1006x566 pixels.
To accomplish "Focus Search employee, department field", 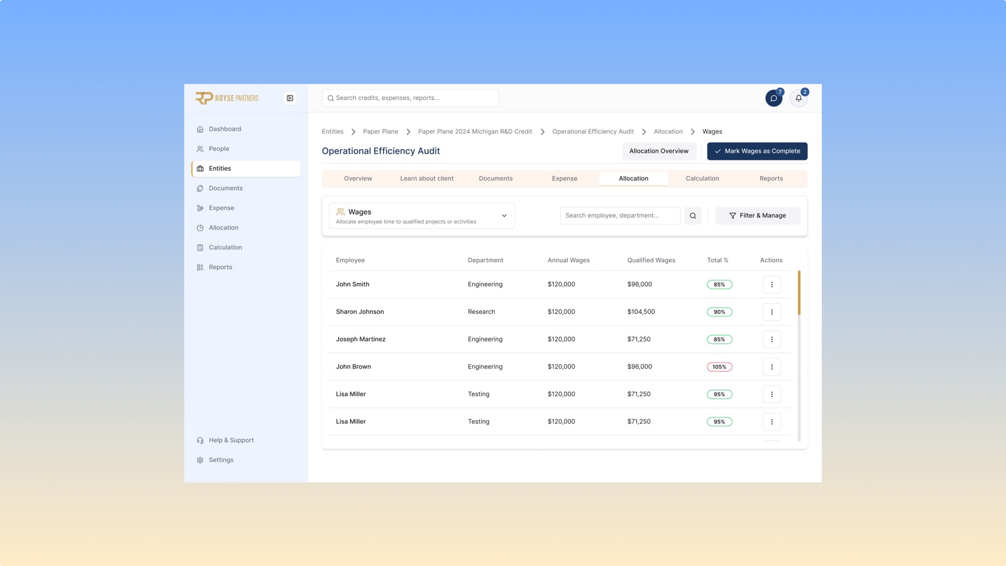I will 620,216.
